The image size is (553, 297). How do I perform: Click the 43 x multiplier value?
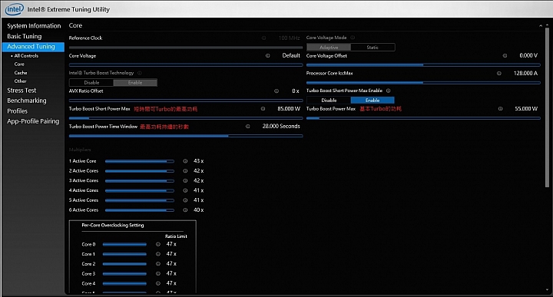[199, 161]
